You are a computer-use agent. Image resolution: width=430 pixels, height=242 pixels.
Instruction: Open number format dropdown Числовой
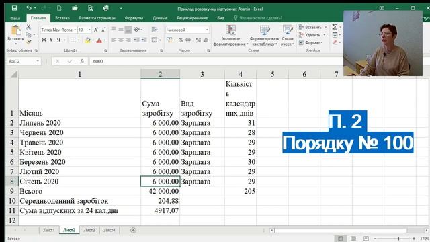pos(207,30)
